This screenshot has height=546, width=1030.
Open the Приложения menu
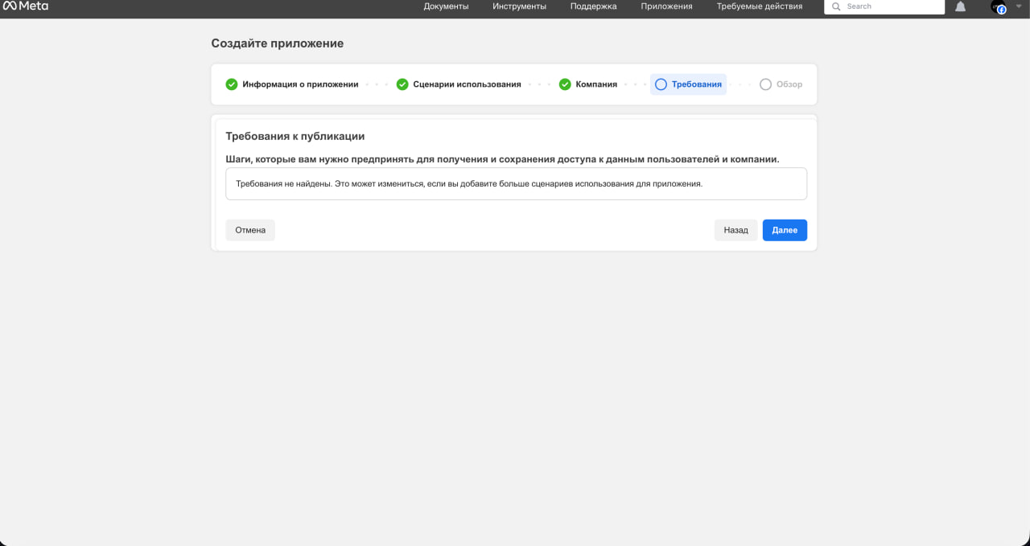pyautogui.click(x=665, y=7)
